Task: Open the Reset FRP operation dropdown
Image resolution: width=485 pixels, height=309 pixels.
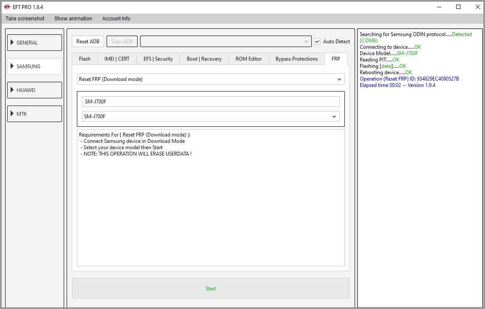Action: [211, 79]
